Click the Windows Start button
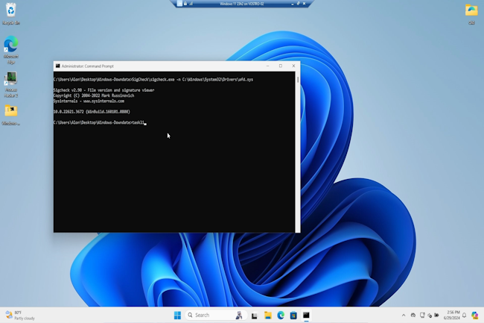 [x=177, y=315]
